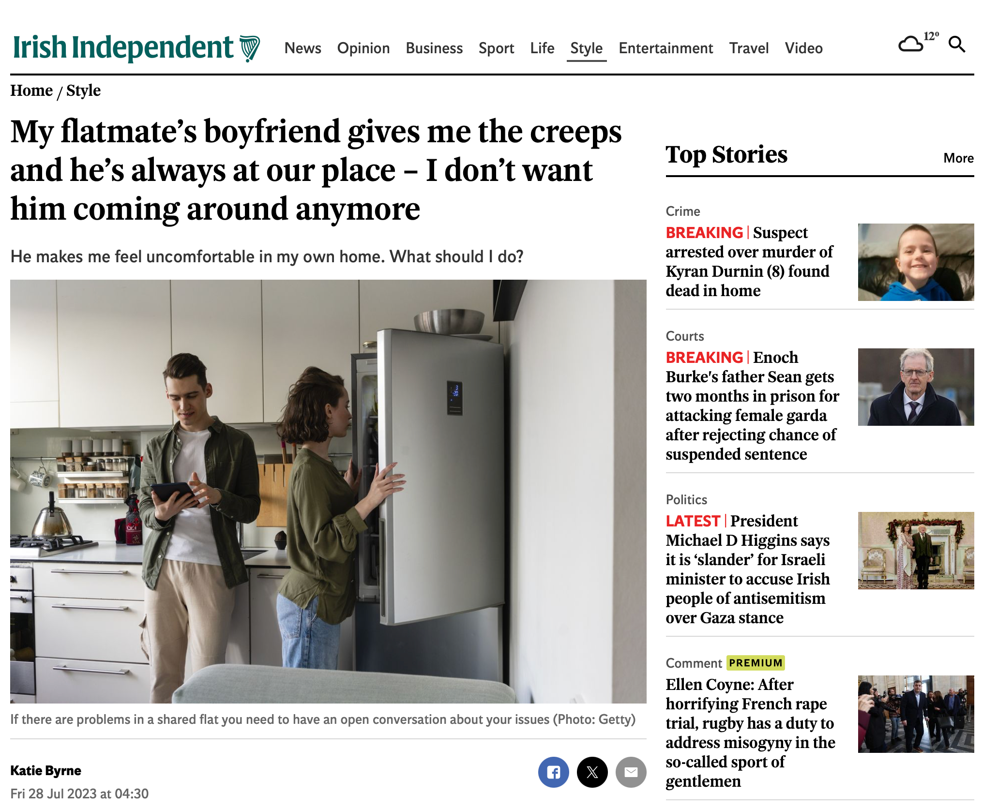Screen dimensions: 998x809
Task: Open the Video section
Action: coord(804,48)
